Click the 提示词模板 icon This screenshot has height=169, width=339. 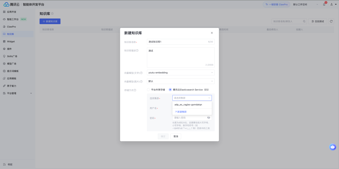click(4, 71)
